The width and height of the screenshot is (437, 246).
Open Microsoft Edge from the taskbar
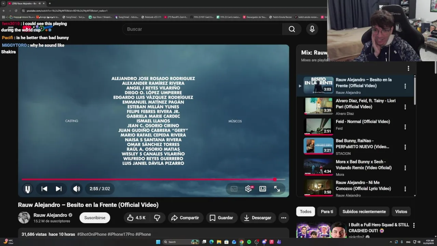tap(211, 242)
